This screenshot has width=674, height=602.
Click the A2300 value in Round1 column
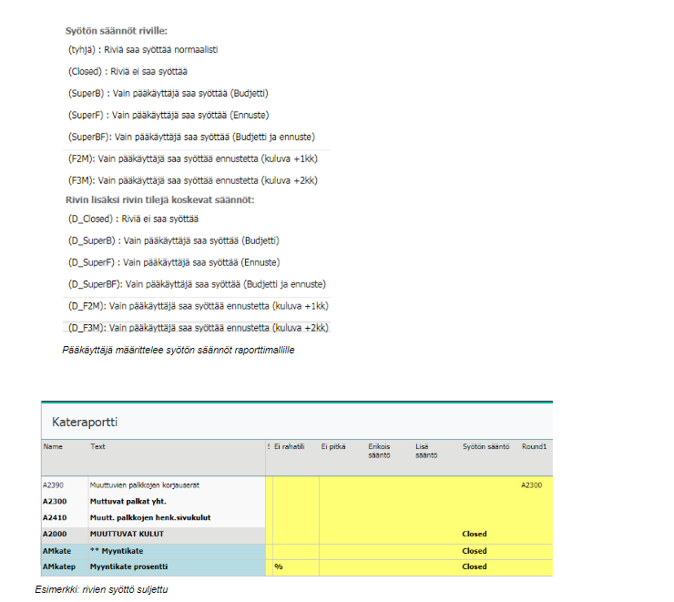pyautogui.click(x=531, y=485)
